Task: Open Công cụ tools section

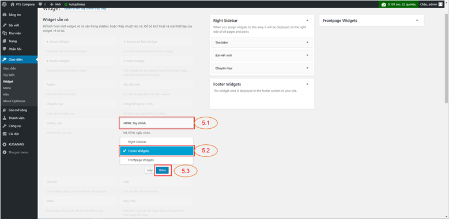Action: [x=18, y=126]
